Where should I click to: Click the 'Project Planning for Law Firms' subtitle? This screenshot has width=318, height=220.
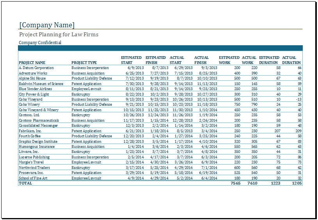pyautogui.click(x=59, y=34)
